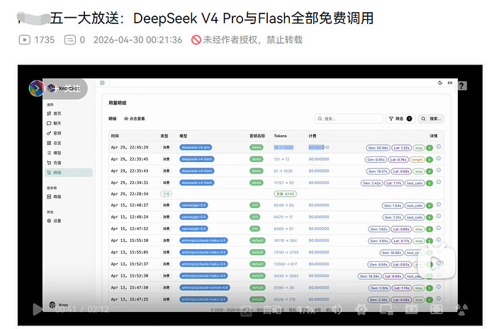489x329 pixels.
Task: Switch language with the EN button
Action: click(450, 83)
